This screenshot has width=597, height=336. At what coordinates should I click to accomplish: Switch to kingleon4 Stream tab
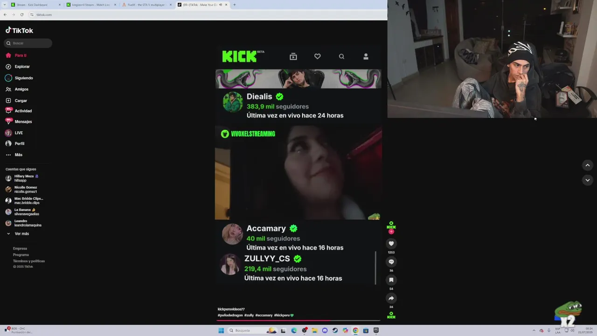(x=90, y=5)
